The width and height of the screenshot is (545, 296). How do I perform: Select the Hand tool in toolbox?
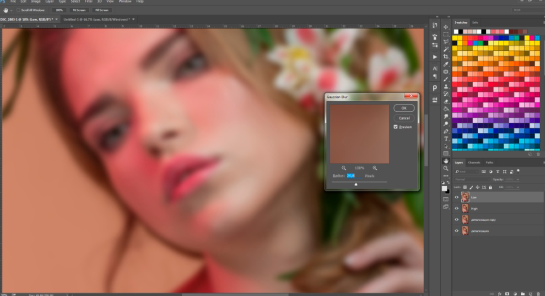pos(446,161)
